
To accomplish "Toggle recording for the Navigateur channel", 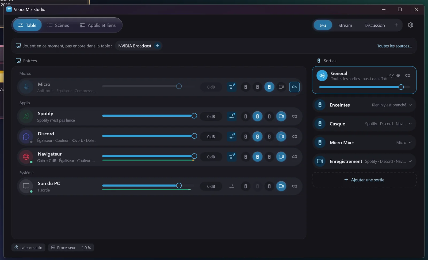I will [281, 157].
